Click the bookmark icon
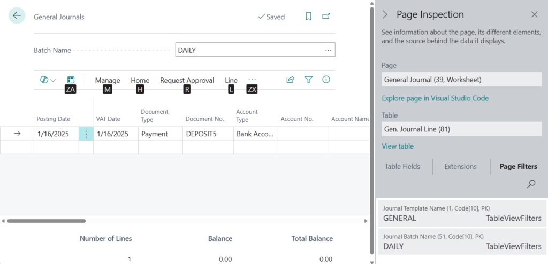This screenshot has height=264, width=548. (x=308, y=17)
